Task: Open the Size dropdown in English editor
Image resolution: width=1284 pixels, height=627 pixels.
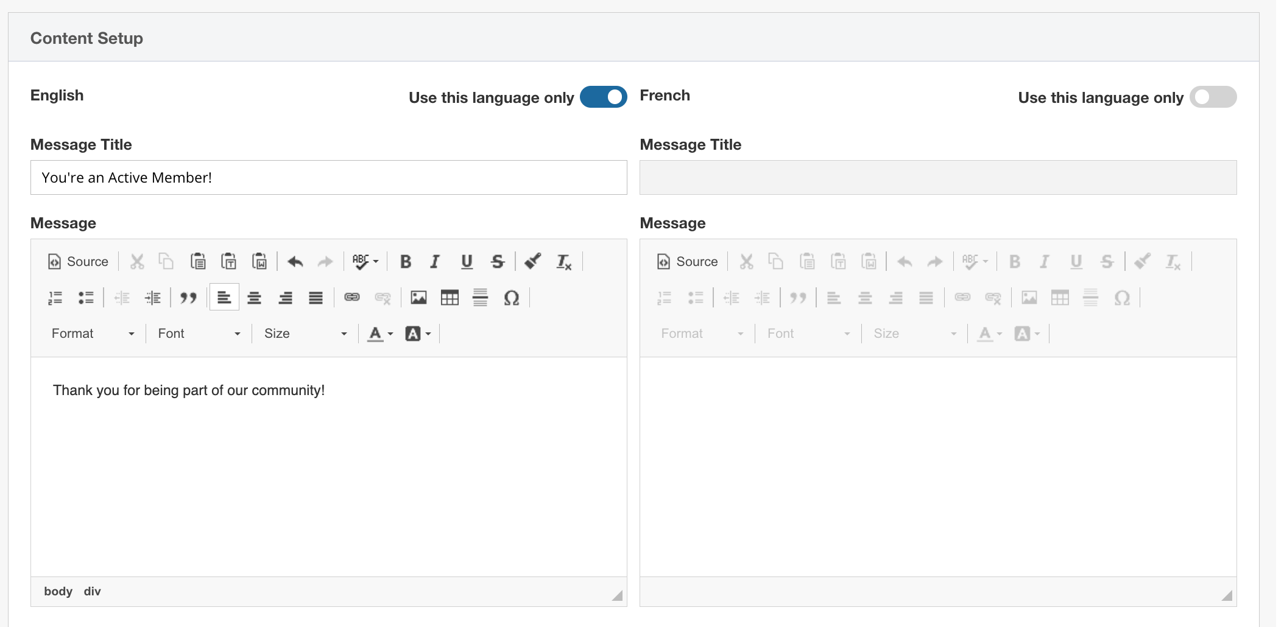Action: click(305, 334)
